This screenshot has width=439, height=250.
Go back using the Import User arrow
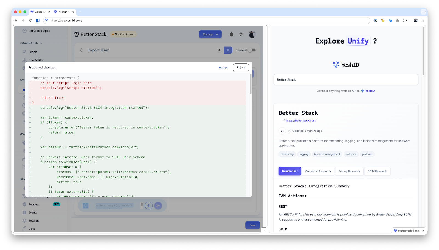tap(82, 50)
